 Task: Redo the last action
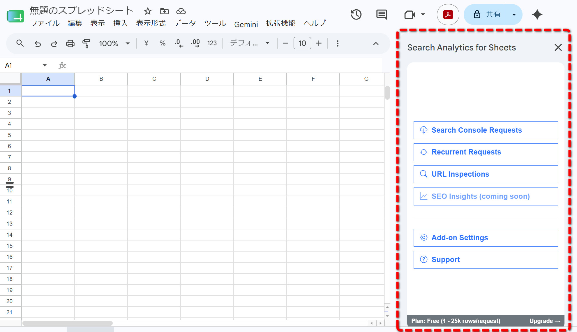tap(54, 43)
